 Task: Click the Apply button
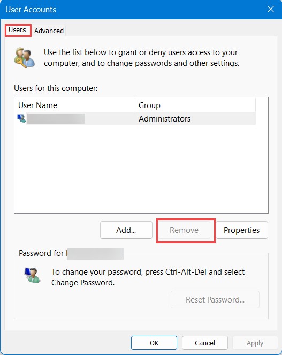click(x=255, y=343)
